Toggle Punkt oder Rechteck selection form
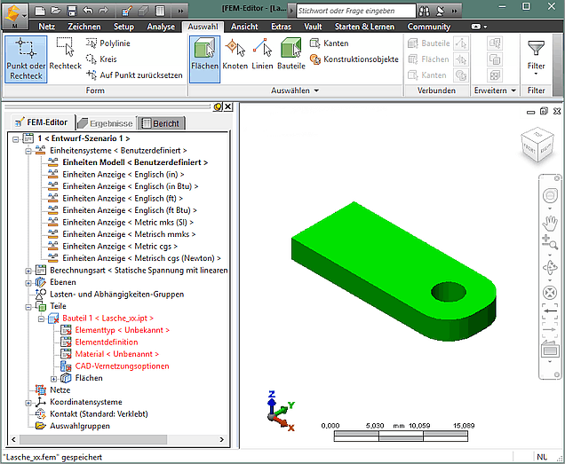The image size is (565, 464). click(x=23, y=59)
